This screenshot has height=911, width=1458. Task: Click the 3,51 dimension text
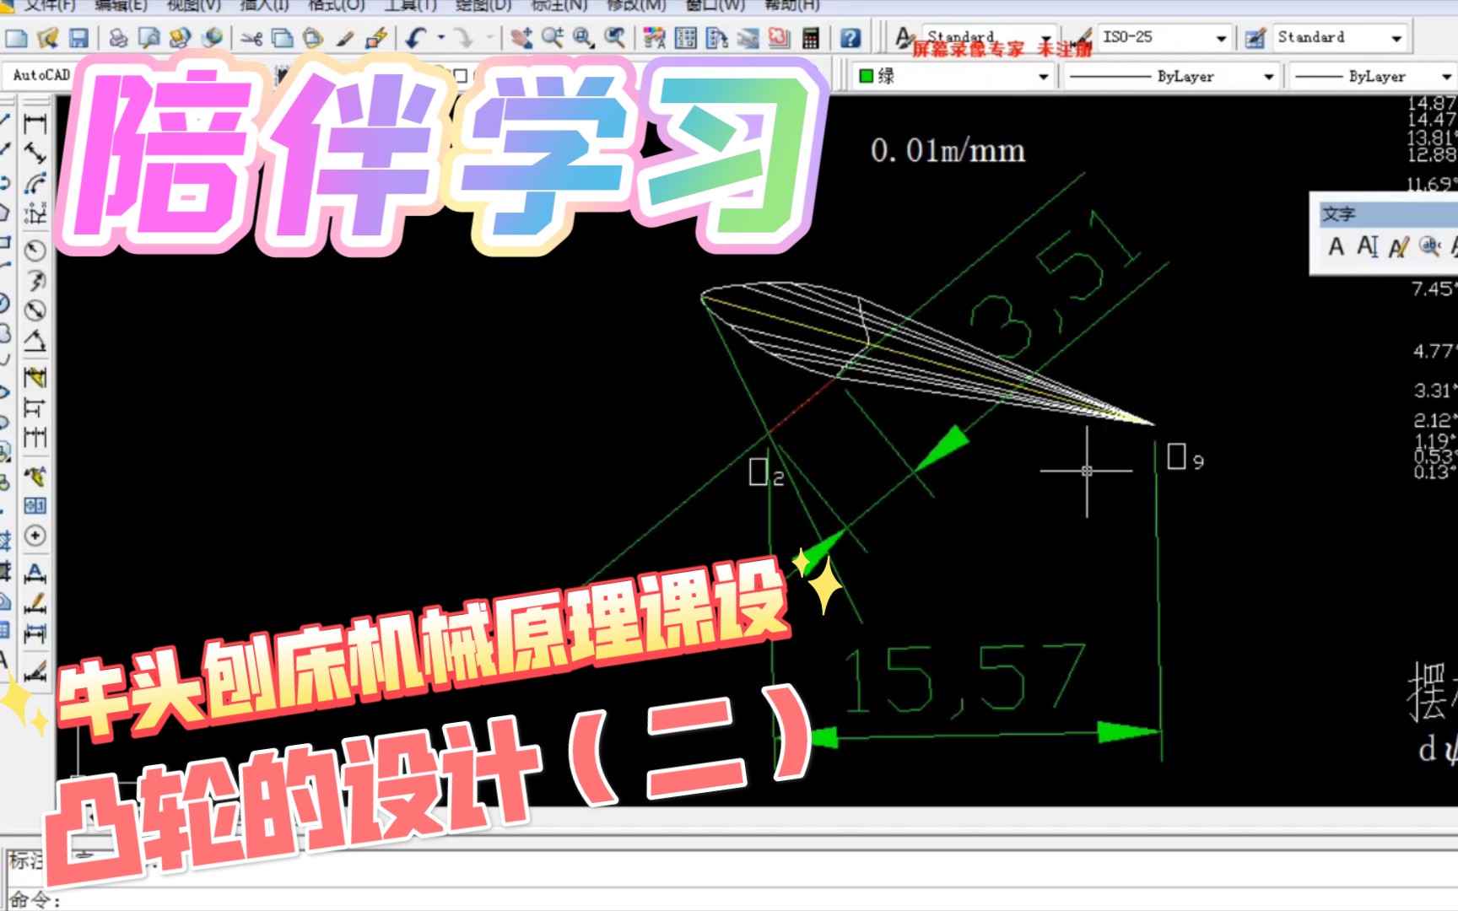coord(1055,285)
